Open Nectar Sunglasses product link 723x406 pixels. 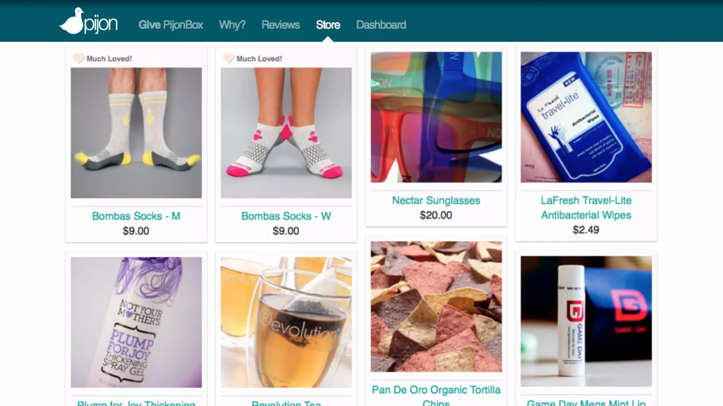pyautogui.click(x=436, y=200)
